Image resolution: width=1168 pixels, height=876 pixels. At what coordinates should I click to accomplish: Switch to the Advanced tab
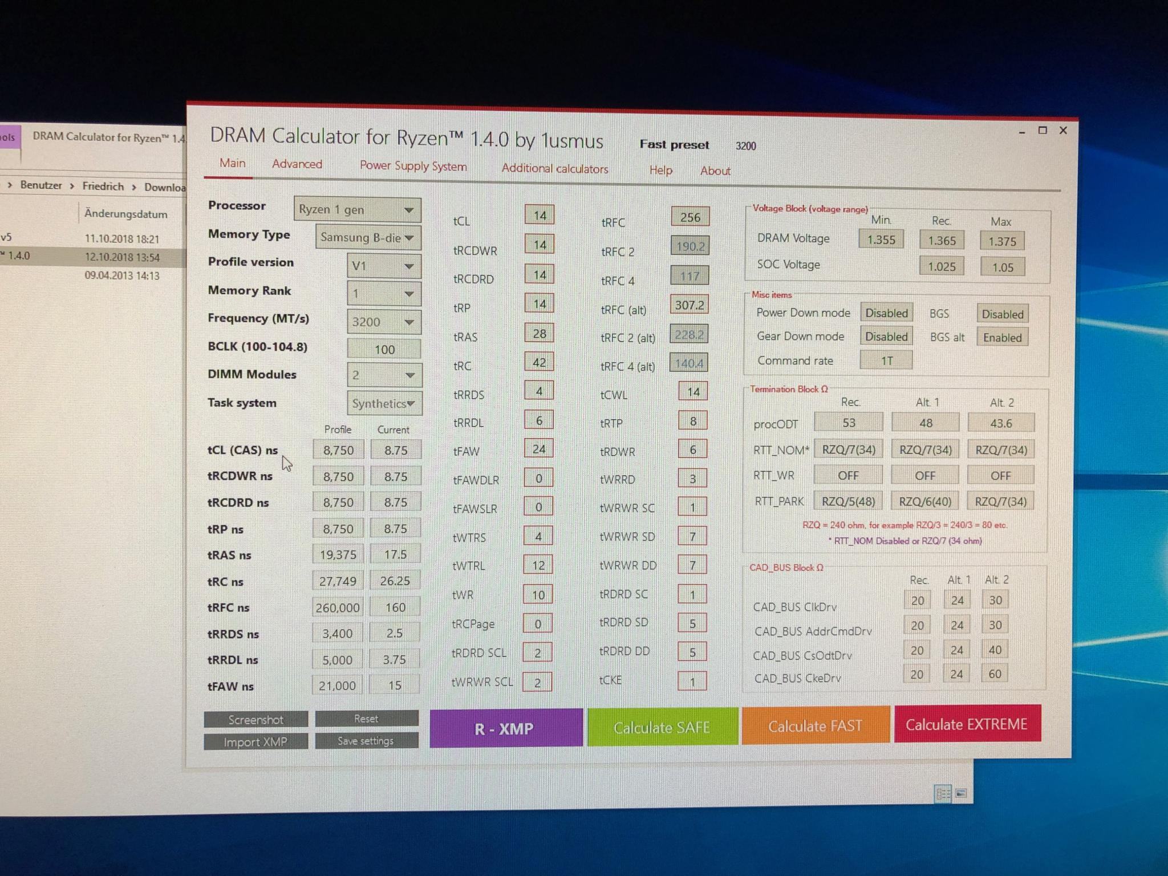(x=297, y=164)
